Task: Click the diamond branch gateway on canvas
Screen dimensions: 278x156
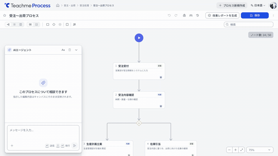Action: point(139,123)
